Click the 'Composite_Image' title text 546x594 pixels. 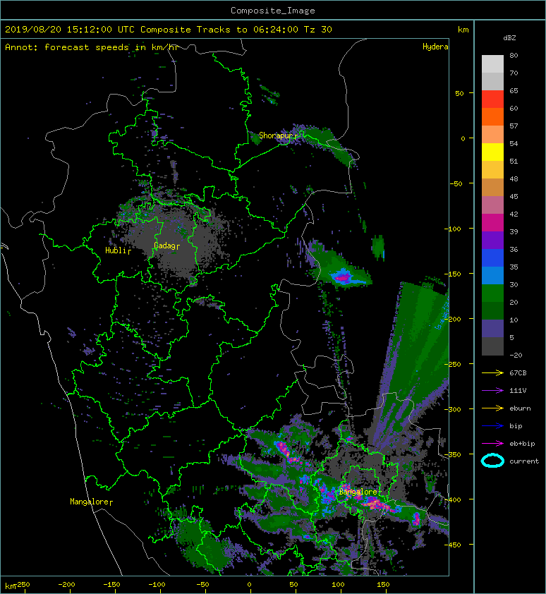(273, 11)
